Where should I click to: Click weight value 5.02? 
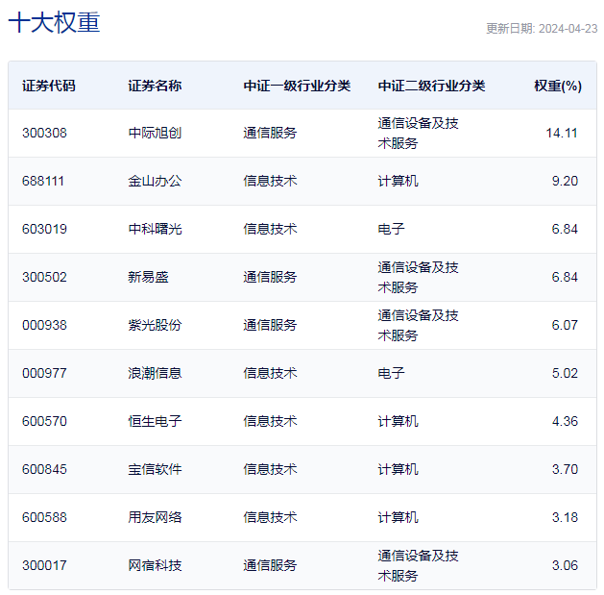point(565,373)
